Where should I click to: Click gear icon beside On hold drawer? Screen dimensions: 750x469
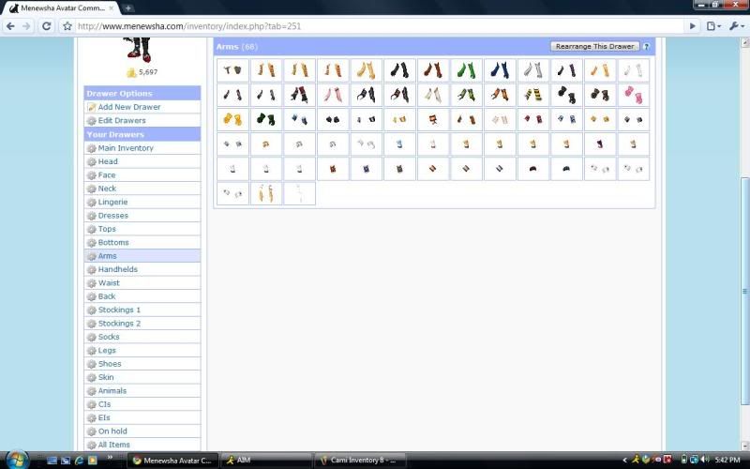91,431
